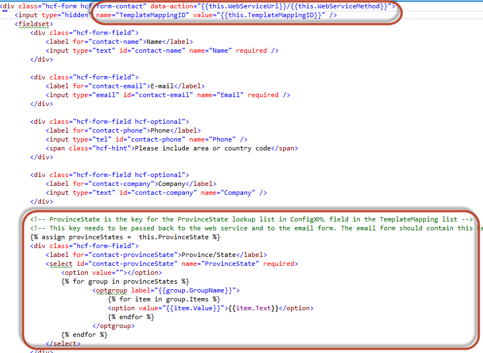Click id="contact-name" on the text input

tap(152, 51)
